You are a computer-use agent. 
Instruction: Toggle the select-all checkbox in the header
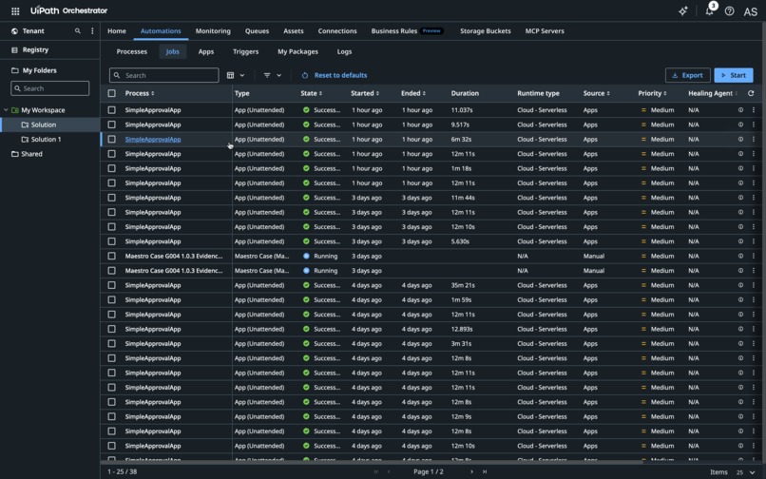(112, 93)
